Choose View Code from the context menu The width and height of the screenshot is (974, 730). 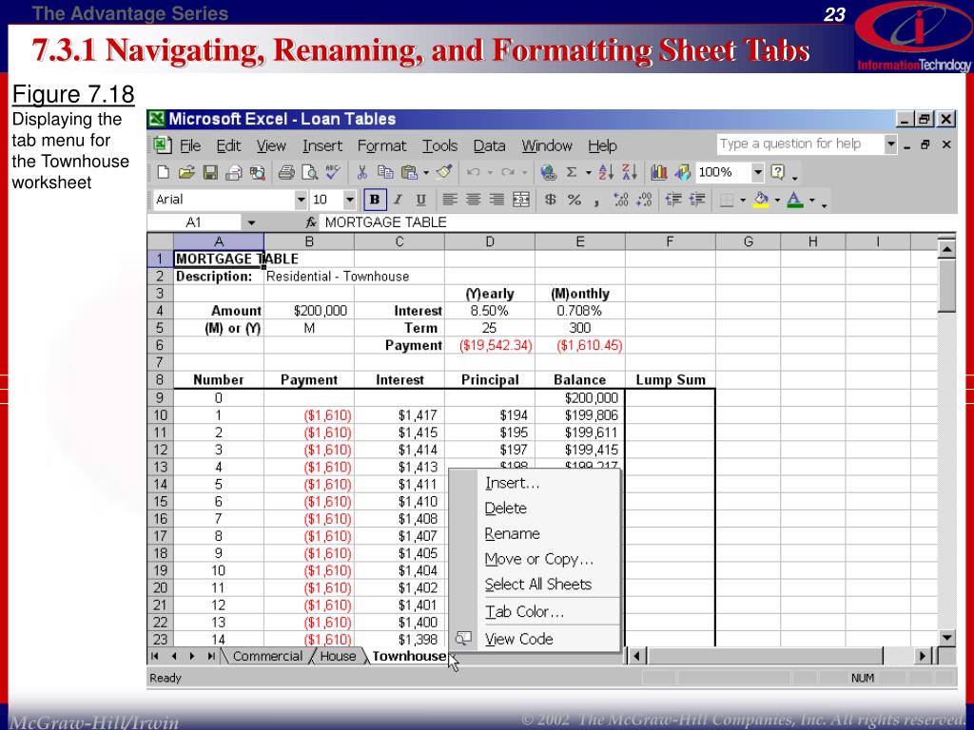(518, 639)
